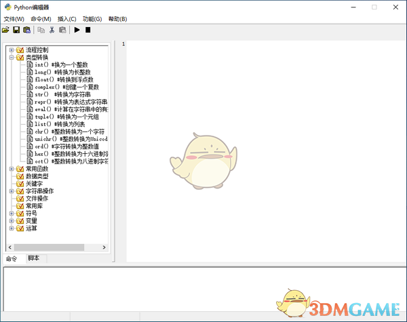This screenshot has height=322, width=407.
Task: Open the 插入(C) menu
Action: point(66,19)
